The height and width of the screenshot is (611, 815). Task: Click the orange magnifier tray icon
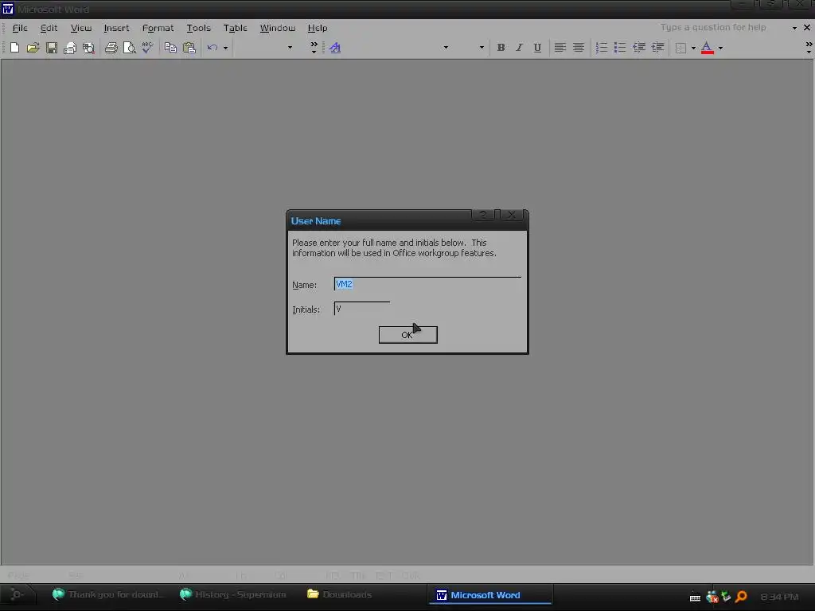(x=742, y=597)
